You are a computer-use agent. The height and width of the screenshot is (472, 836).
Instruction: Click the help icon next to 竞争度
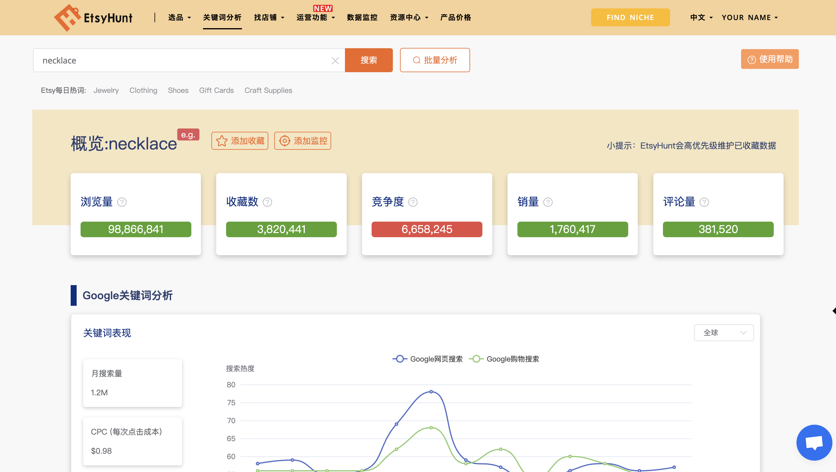(413, 202)
